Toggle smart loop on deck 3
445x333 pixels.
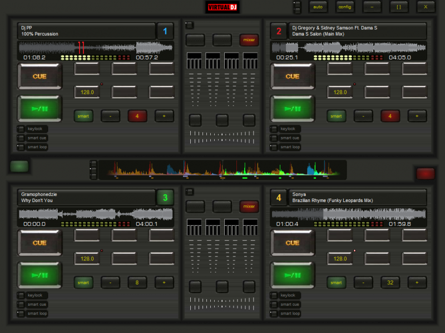pyautogui.click(x=32, y=314)
